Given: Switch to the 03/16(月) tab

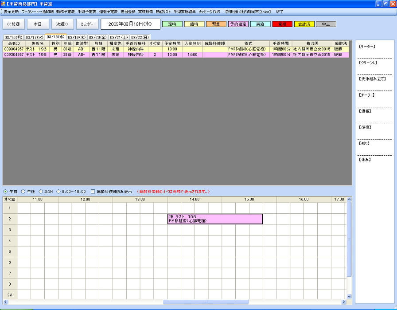Looking at the screenshot, I should (x=14, y=37).
